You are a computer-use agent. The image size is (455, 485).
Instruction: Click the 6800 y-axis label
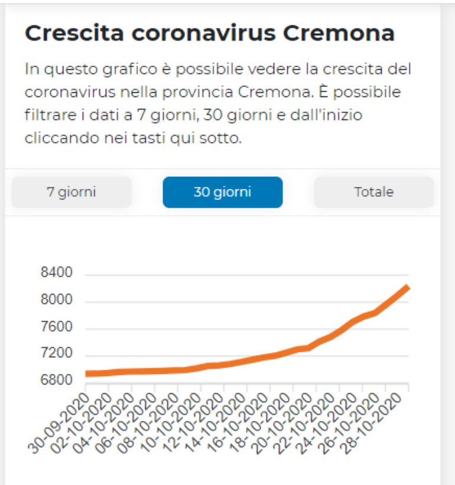[57, 380]
